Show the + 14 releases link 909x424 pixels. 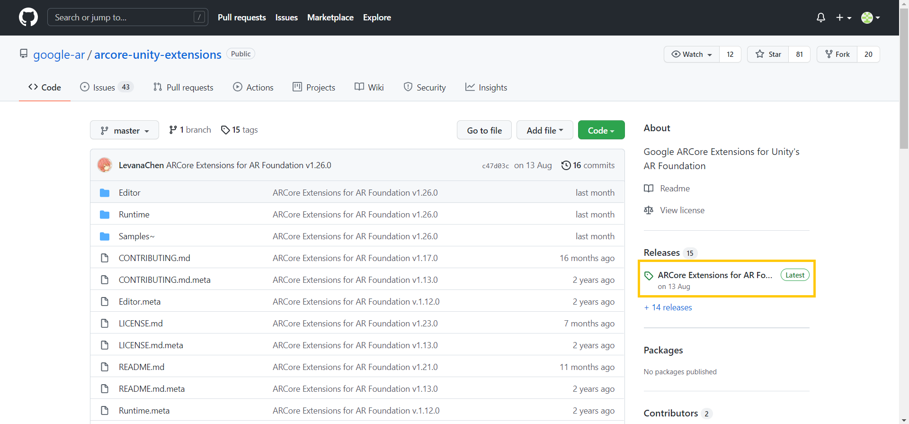pos(668,307)
